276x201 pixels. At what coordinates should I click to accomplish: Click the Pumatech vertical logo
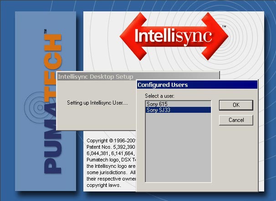52,102
